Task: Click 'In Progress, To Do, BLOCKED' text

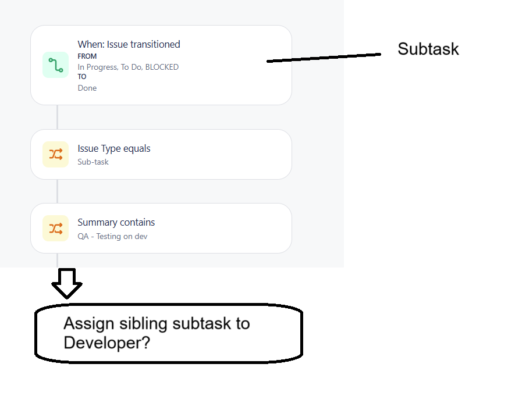Action: (128, 67)
